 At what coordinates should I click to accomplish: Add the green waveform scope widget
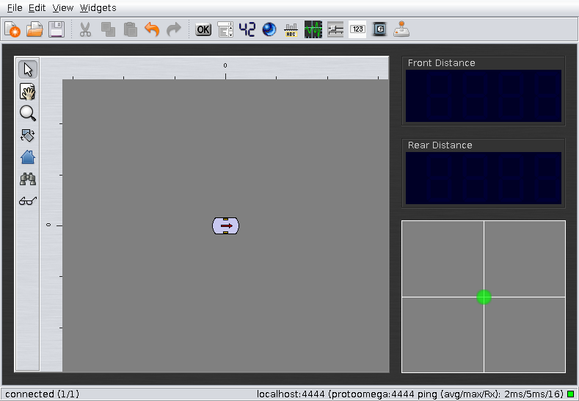point(313,29)
